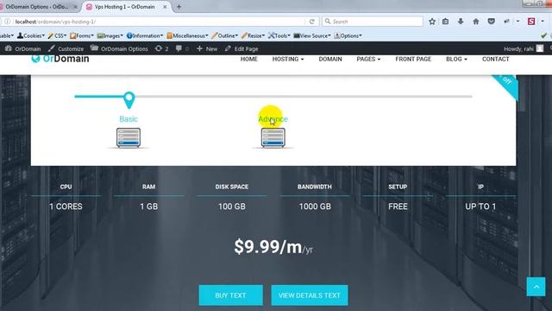Open the bookmarks list clipboard icon

tap(445, 22)
